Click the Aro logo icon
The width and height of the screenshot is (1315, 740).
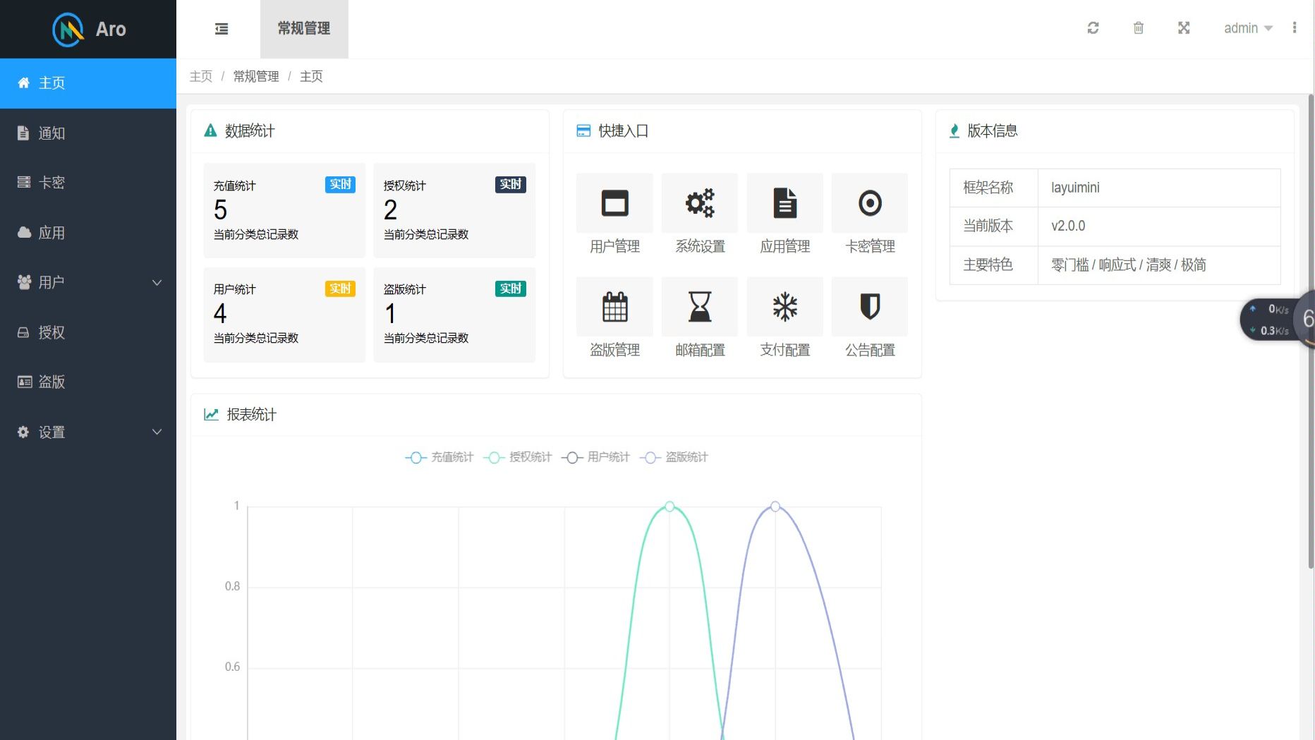(68, 30)
